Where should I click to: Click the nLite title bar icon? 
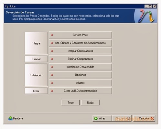(x=6, y=6)
